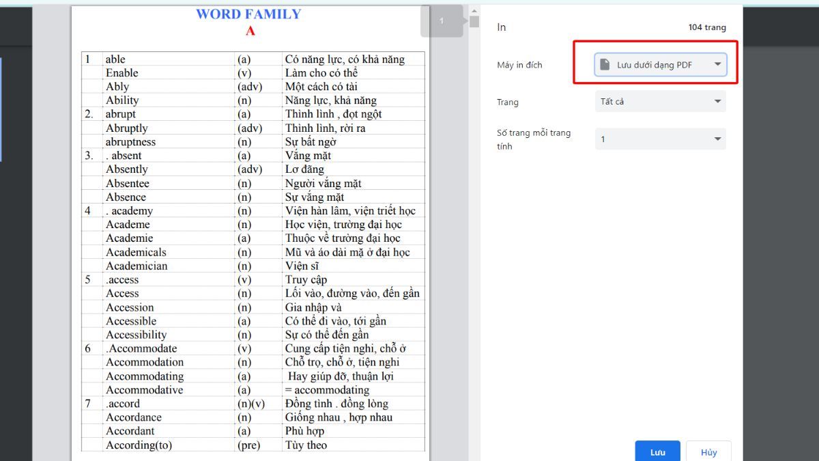Click the preview scrollbar up arrow
819x461 pixels.
click(474, 10)
